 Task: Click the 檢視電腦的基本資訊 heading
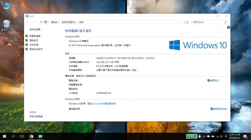coord(78,31)
